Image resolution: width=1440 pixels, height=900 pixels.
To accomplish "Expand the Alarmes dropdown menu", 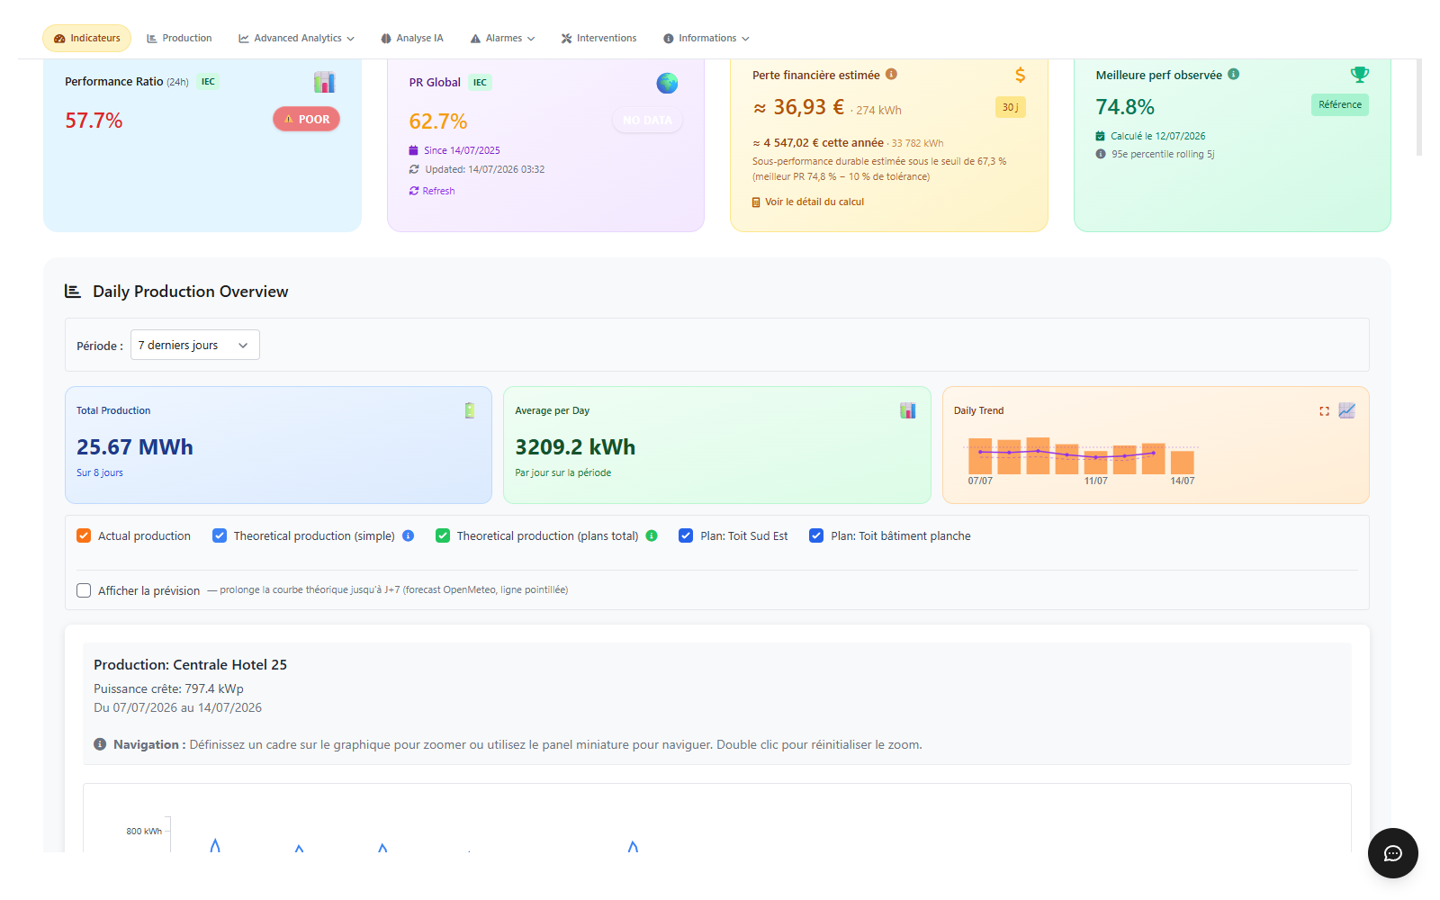I will tap(502, 38).
